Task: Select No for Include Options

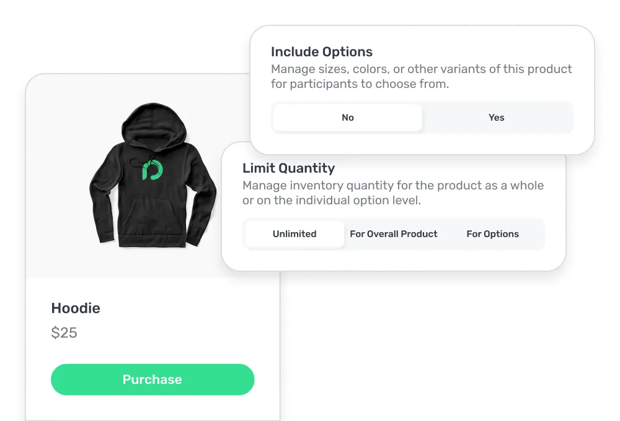Action: [347, 118]
